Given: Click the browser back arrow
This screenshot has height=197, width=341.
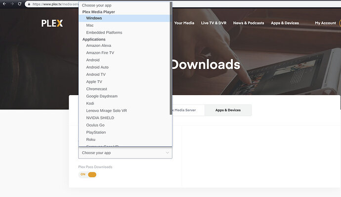Looking at the screenshot, I should point(4,4).
